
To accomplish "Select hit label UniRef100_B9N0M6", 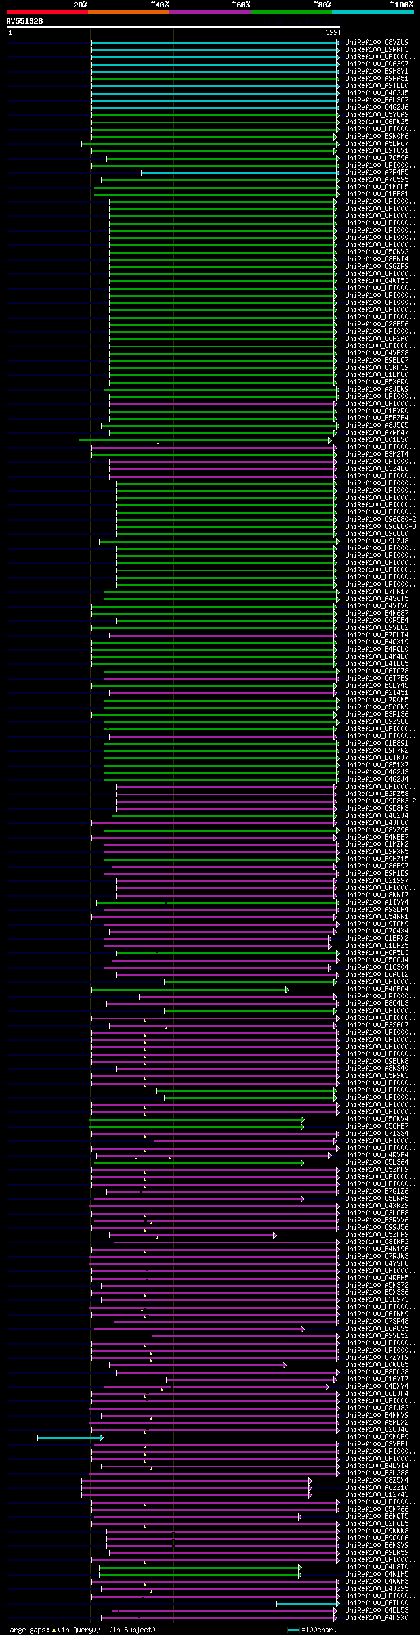I will pos(377,137).
